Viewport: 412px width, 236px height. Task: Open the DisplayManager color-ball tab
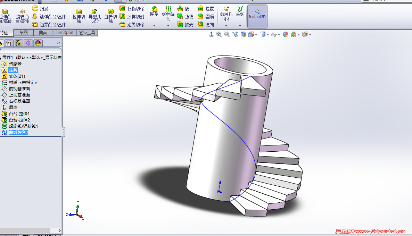coord(38,43)
